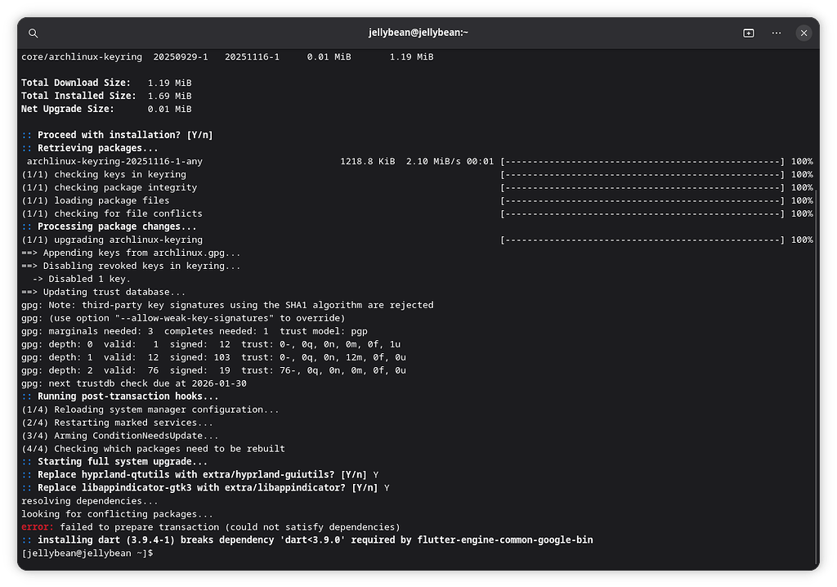Click '(1/4) Reloading system manager configuration...'

click(150, 409)
